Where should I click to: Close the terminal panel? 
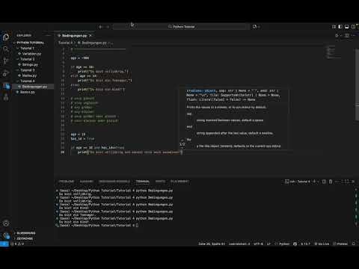click(x=353, y=182)
